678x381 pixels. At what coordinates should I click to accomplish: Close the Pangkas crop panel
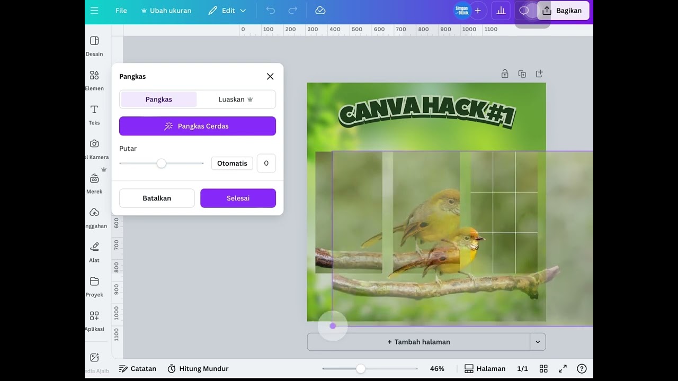pyautogui.click(x=270, y=76)
